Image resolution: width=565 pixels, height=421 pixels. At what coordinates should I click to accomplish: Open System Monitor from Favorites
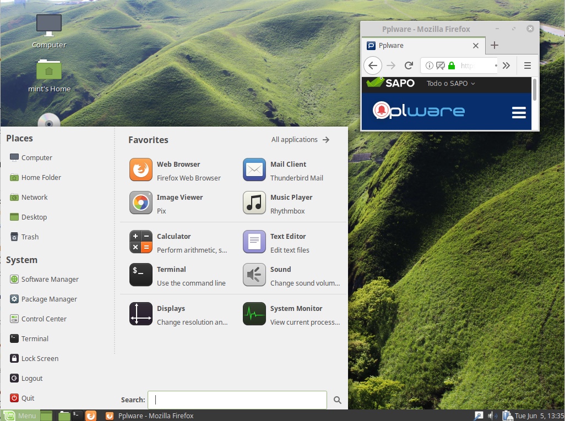pyautogui.click(x=254, y=314)
